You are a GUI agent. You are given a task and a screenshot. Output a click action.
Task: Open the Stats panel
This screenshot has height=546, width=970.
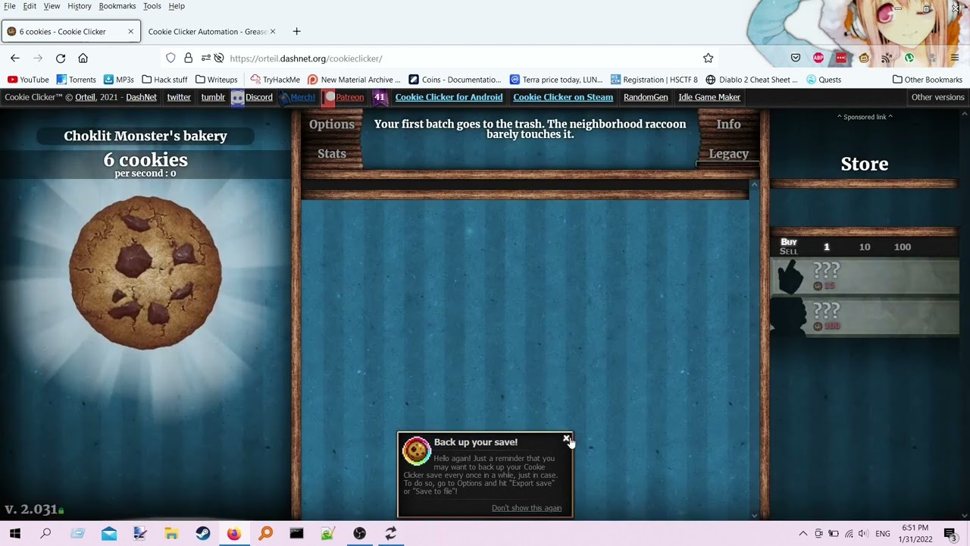coord(332,154)
